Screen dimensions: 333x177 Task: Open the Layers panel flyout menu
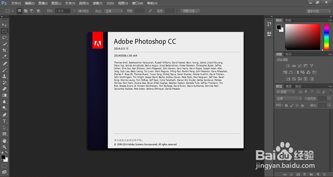click(330, 86)
